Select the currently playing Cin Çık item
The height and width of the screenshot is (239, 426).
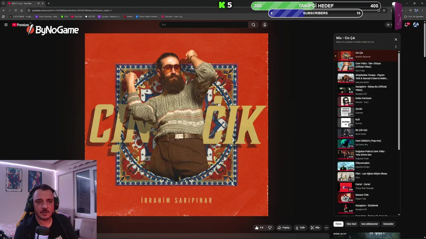click(366, 55)
